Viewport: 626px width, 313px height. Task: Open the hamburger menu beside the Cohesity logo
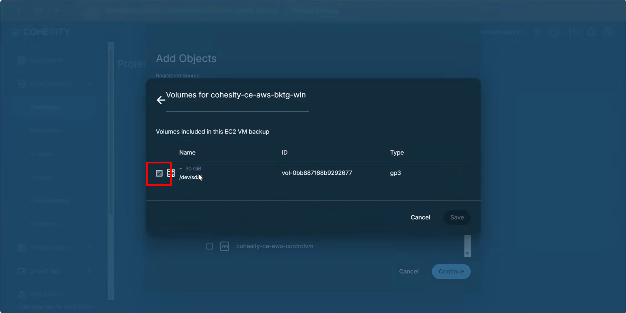[15, 32]
